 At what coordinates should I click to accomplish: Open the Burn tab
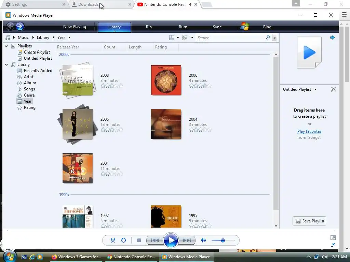tap(183, 27)
